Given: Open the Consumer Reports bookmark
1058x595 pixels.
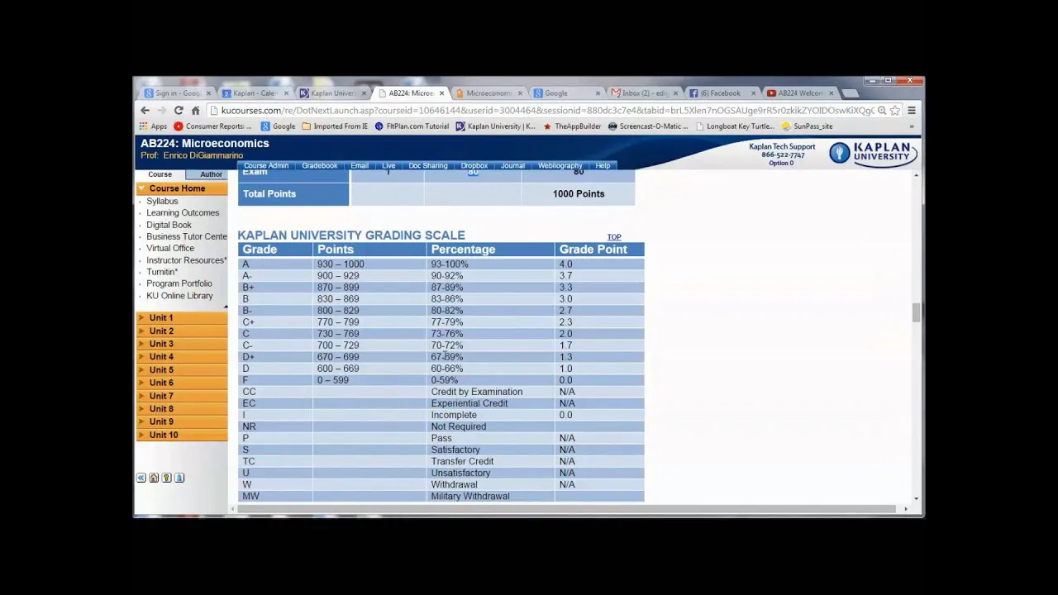Looking at the screenshot, I should (212, 126).
